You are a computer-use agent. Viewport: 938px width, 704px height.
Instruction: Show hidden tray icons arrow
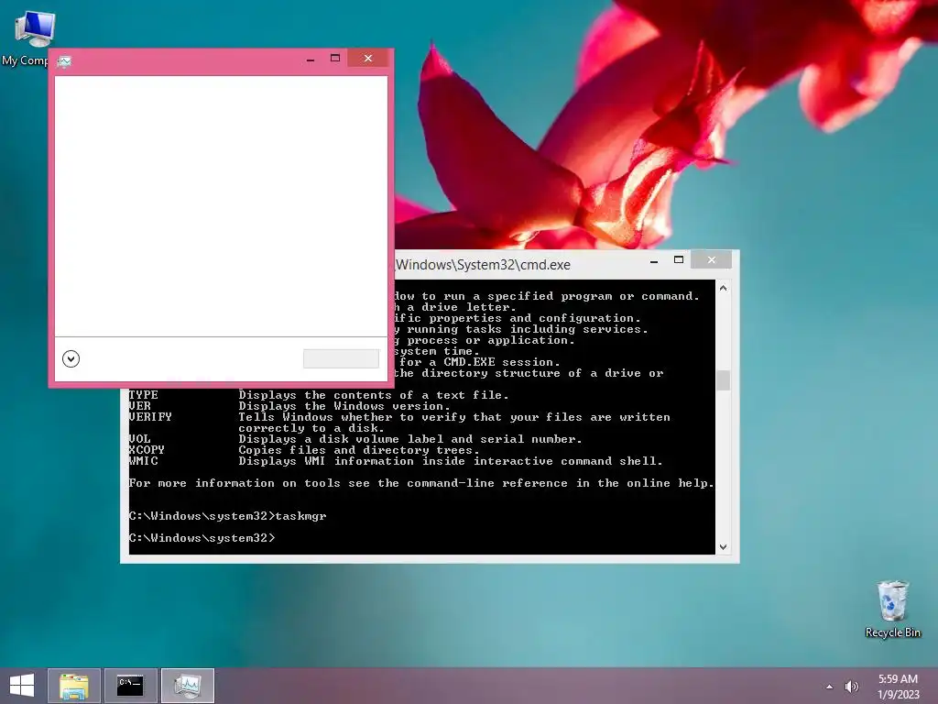coord(829,687)
